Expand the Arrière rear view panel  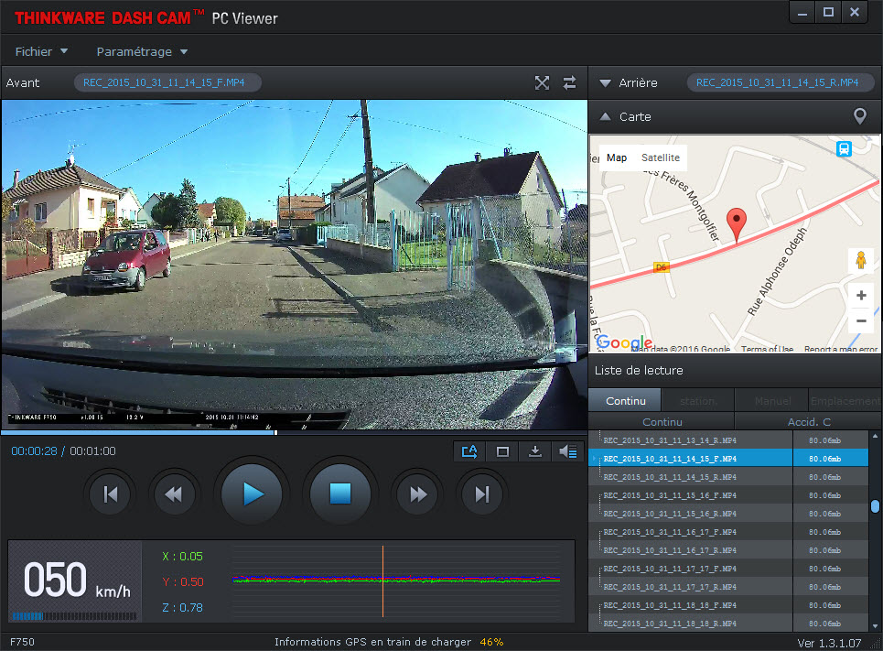(x=606, y=82)
